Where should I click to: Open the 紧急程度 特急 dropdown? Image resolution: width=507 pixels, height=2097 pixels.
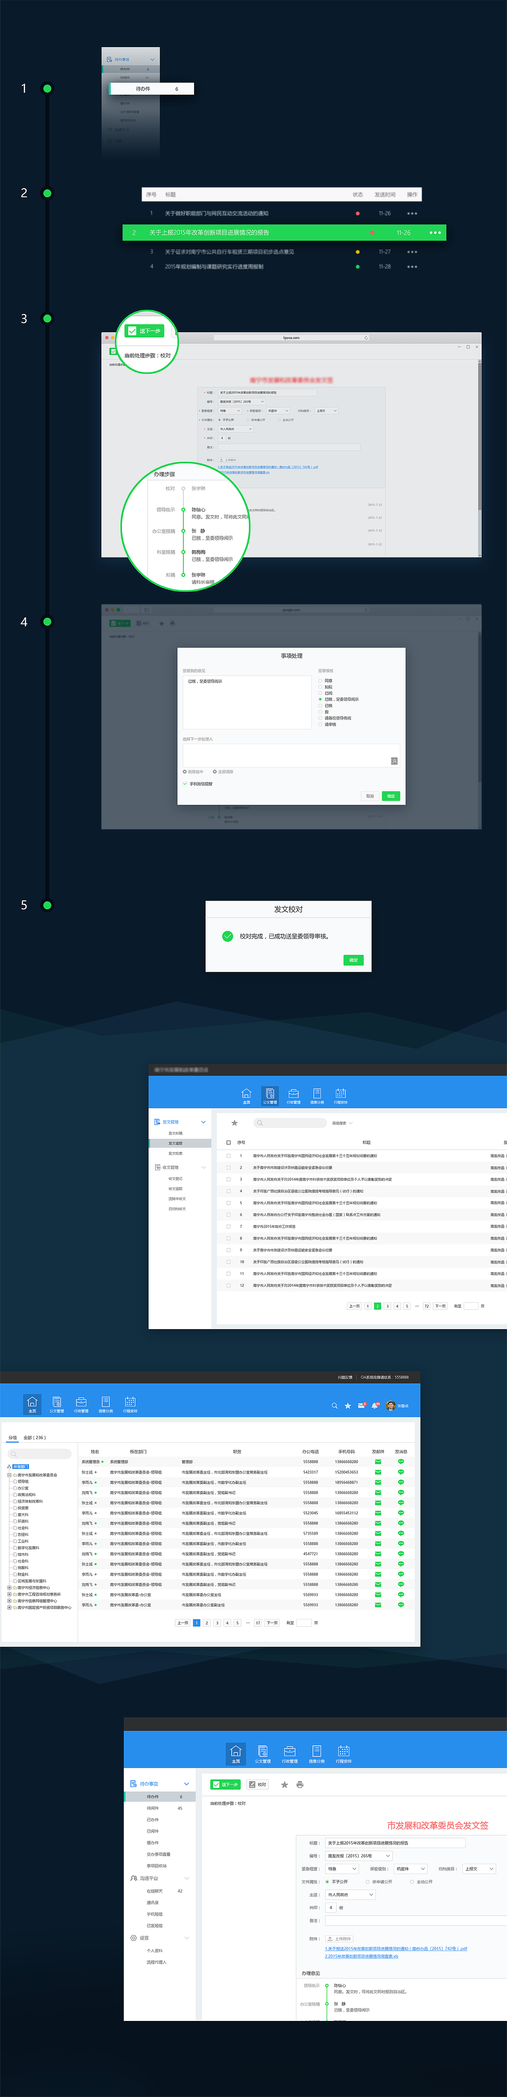[x=342, y=1869]
